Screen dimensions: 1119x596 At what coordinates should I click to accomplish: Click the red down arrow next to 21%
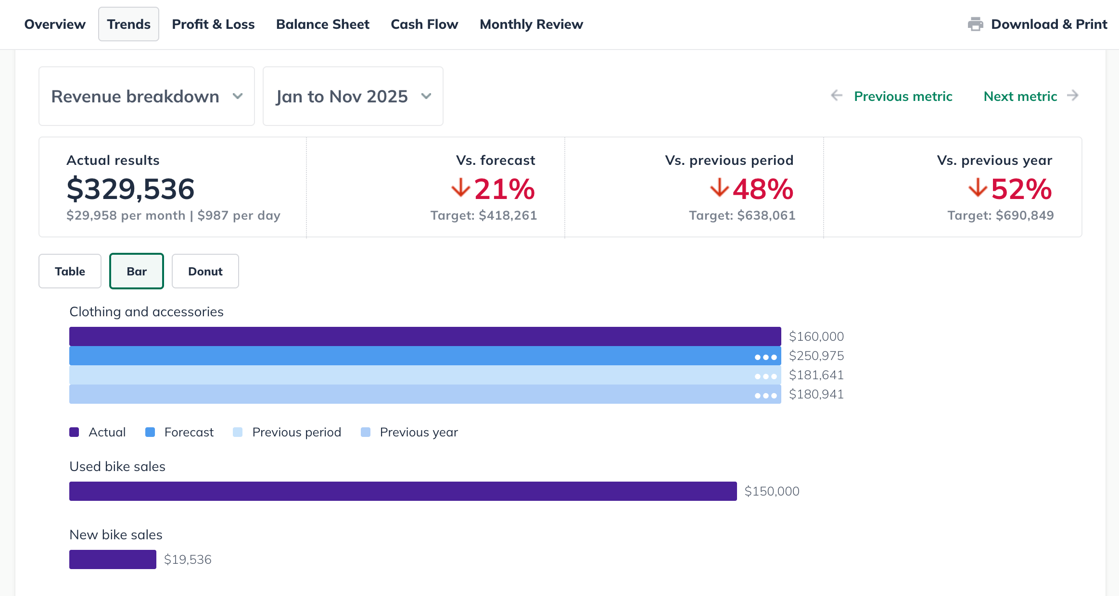pyautogui.click(x=460, y=189)
